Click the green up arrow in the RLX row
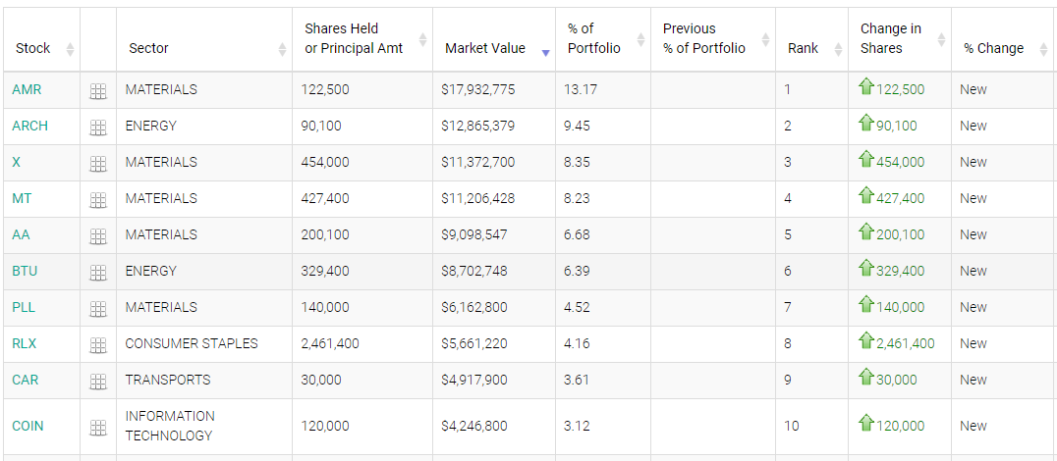The height and width of the screenshot is (461, 1057). tap(866, 340)
